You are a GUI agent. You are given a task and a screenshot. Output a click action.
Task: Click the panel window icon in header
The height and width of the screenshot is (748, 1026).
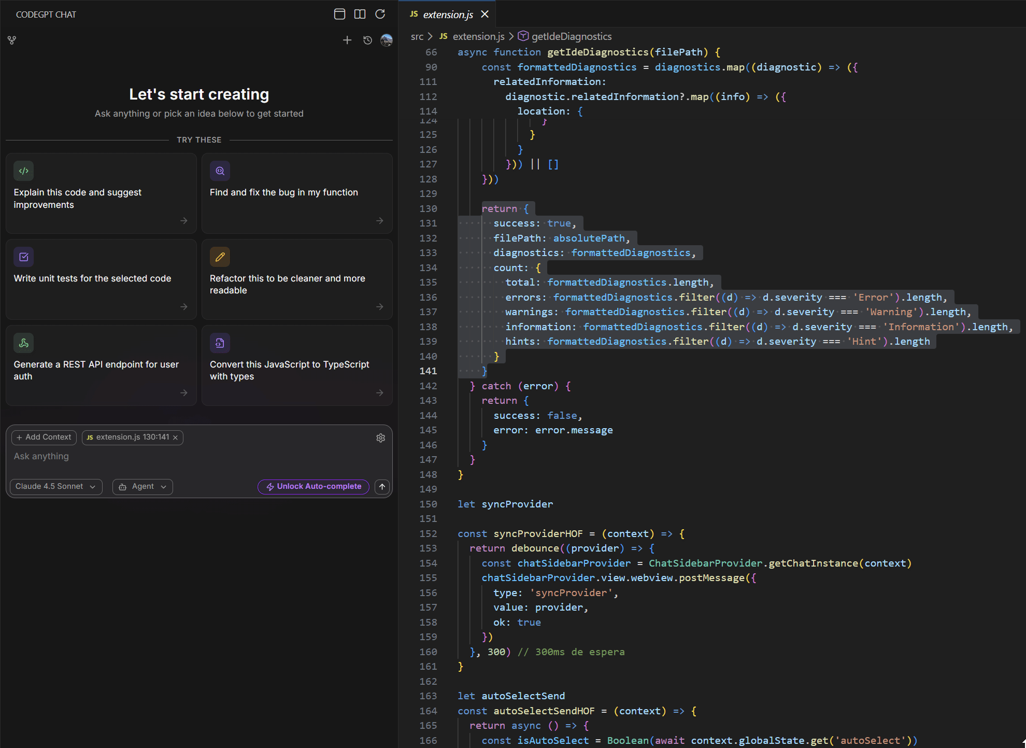tap(339, 14)
